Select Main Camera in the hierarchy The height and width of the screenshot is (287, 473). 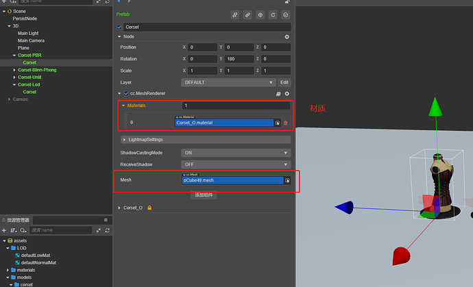31,40
